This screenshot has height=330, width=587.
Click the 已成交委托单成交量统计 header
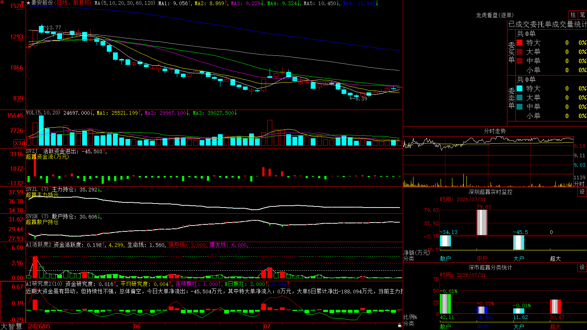(547, 24)
